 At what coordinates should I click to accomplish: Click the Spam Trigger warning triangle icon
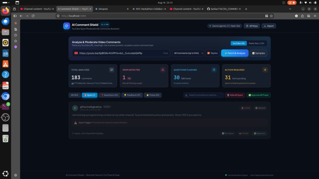tap(76, 123)
